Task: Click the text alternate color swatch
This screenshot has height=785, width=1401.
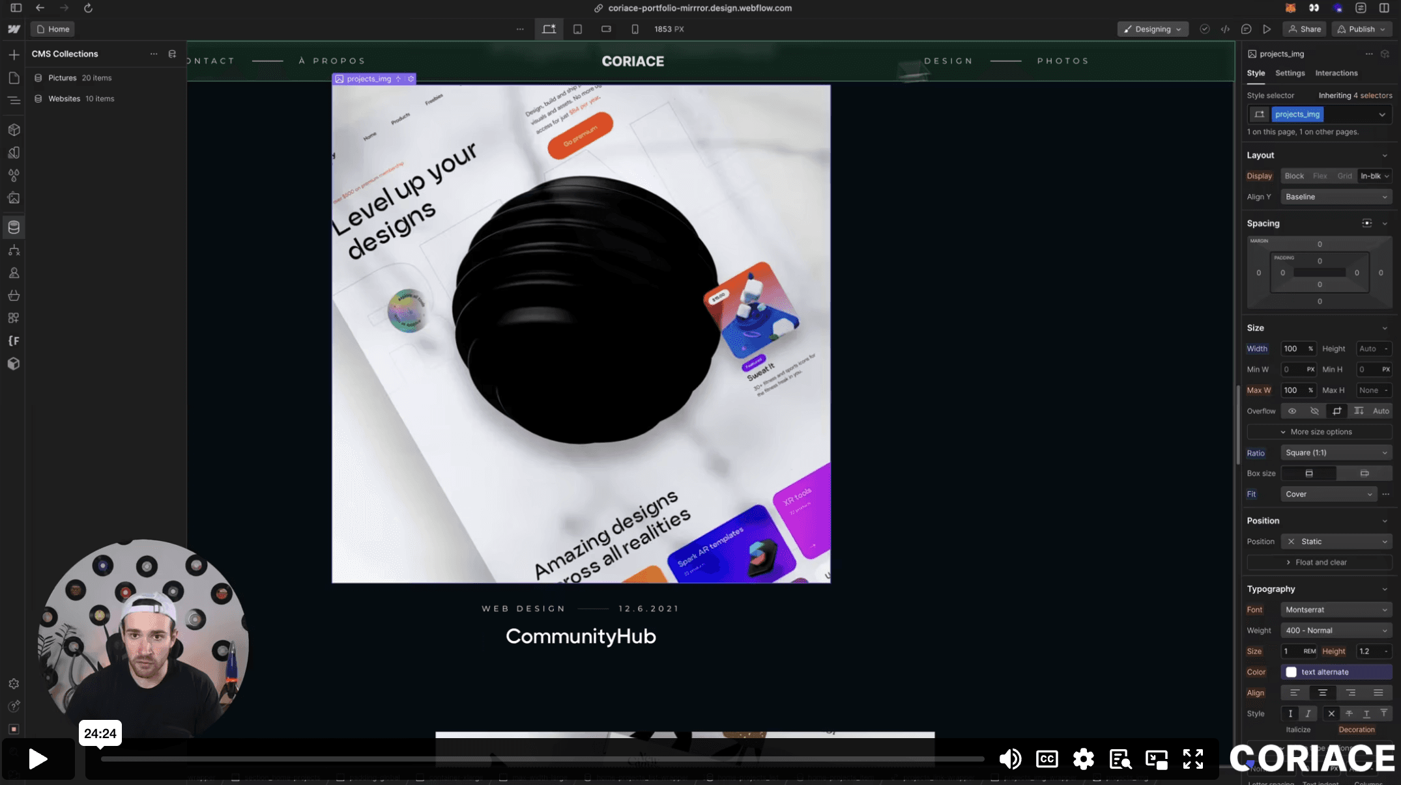Action: (x=1291, y=672)
